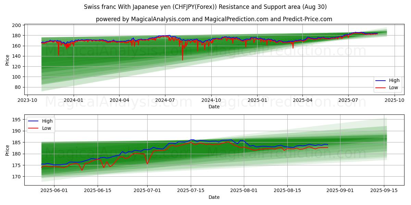Click the '180' tick on the upper chart
411x205 pixels.
(x=17, y=36)
